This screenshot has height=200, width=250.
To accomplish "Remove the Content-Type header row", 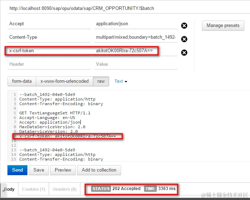I will [184, 39].
